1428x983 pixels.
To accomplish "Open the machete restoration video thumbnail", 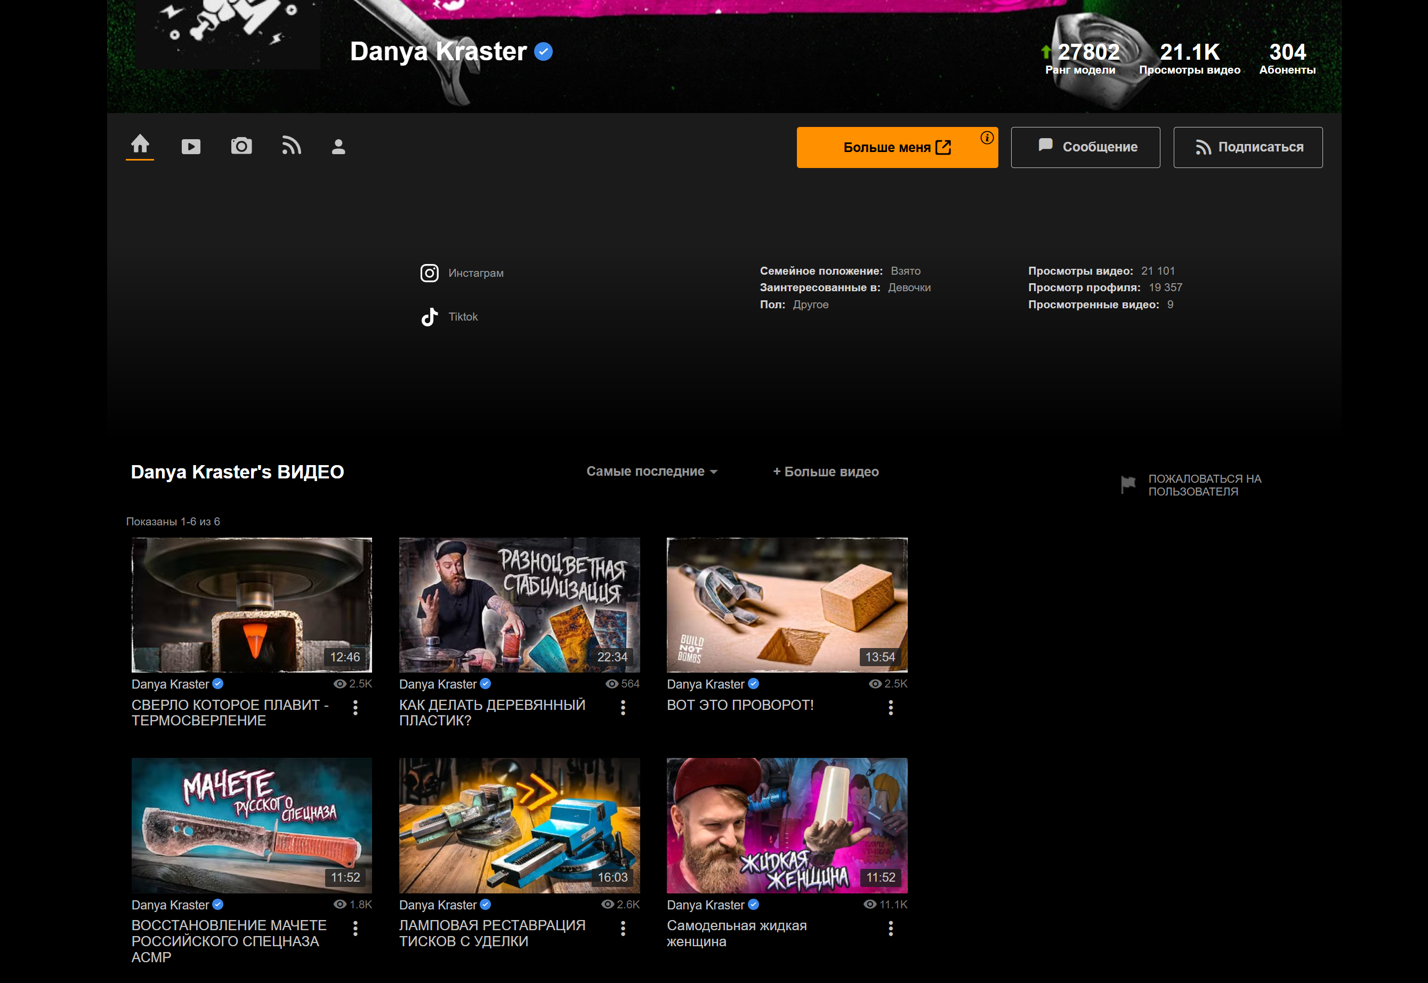I will 252,825.
